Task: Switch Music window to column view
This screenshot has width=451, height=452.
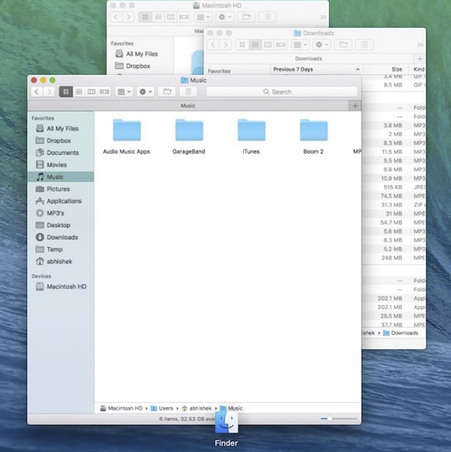Action: click(91, 92)
